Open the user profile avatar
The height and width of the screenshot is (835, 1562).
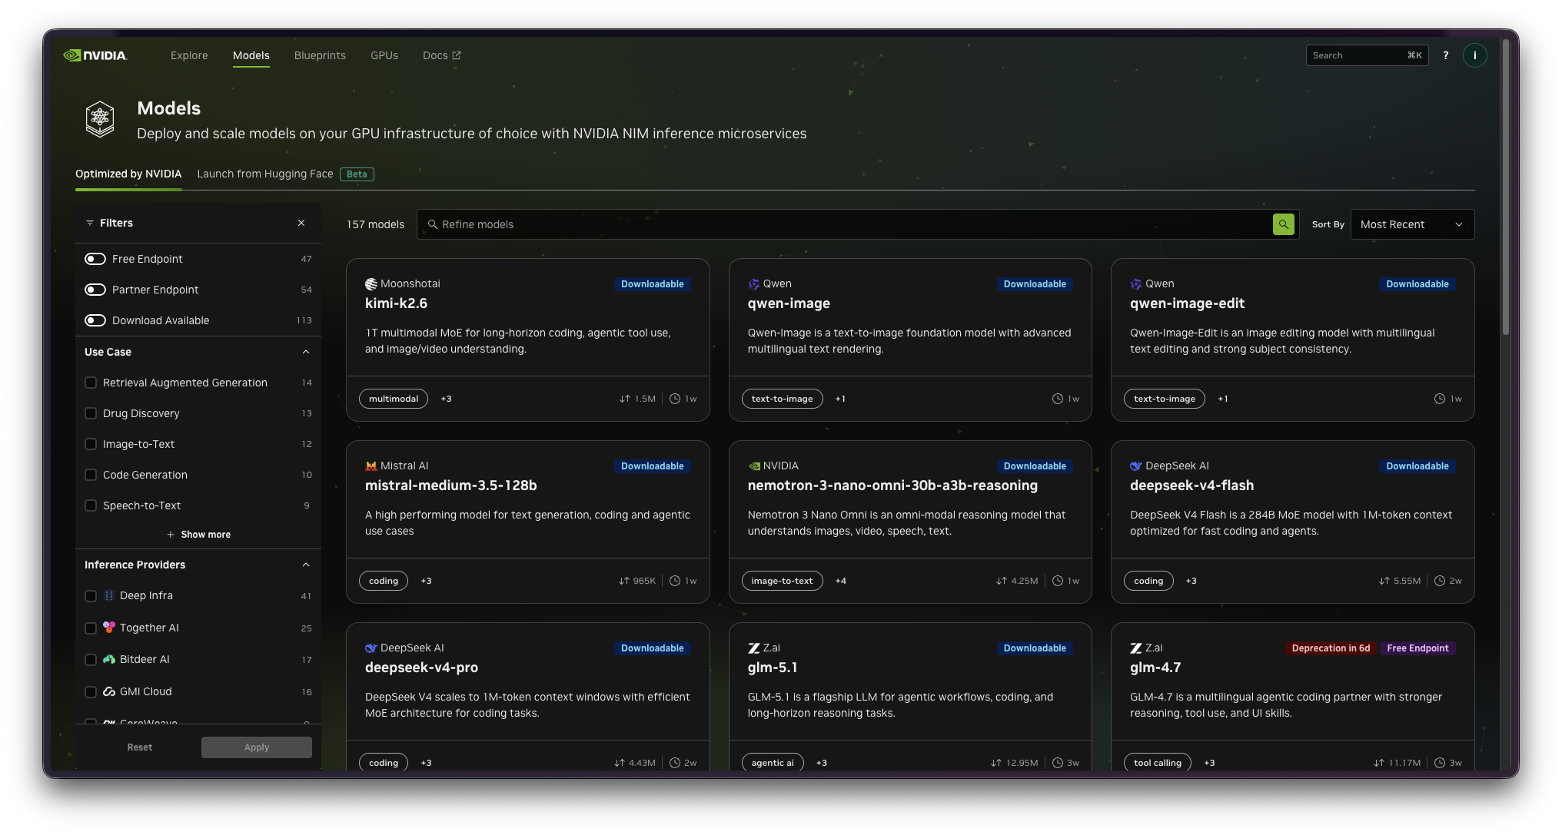(1474, 55)
